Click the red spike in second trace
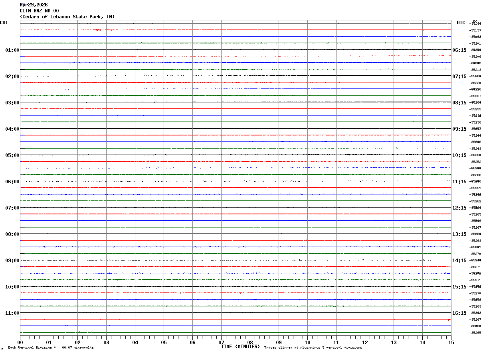This screenshot has width=483, height=353. click(x=98, y=30)
